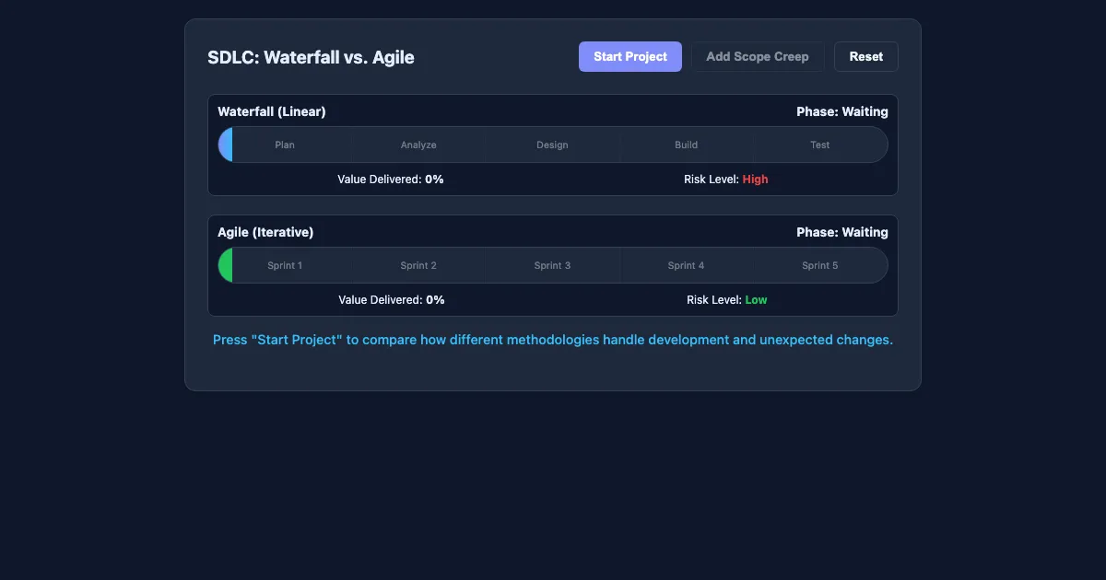Select the Build phase segment

point(687,145)
